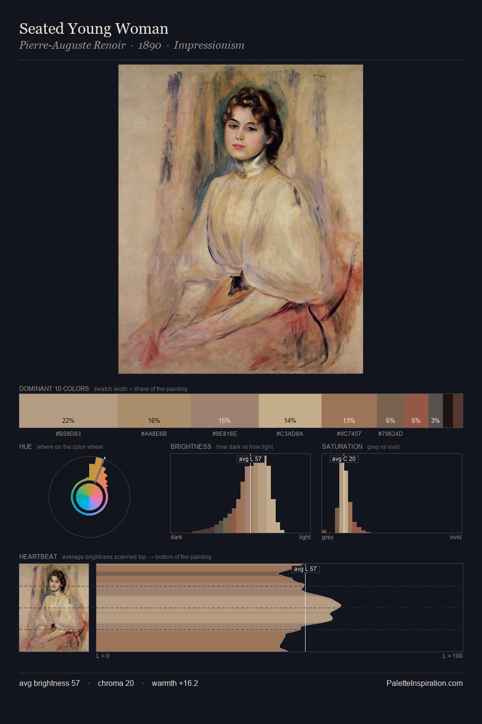482x724 pixels.
Task: Select the 14% color swatch
Action: (x=290, y=411)
